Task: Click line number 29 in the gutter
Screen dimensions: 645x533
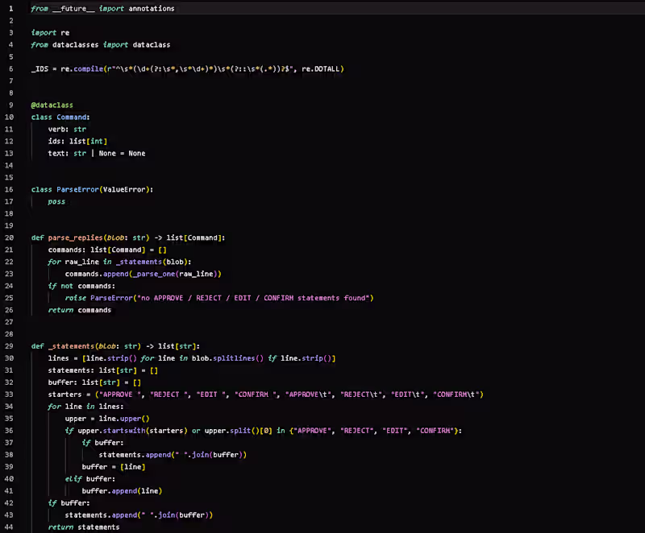Action: pyautogui.click(x=9, y=346)
